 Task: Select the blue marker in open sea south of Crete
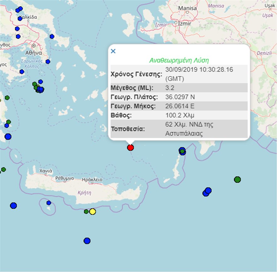coord(87,241)
